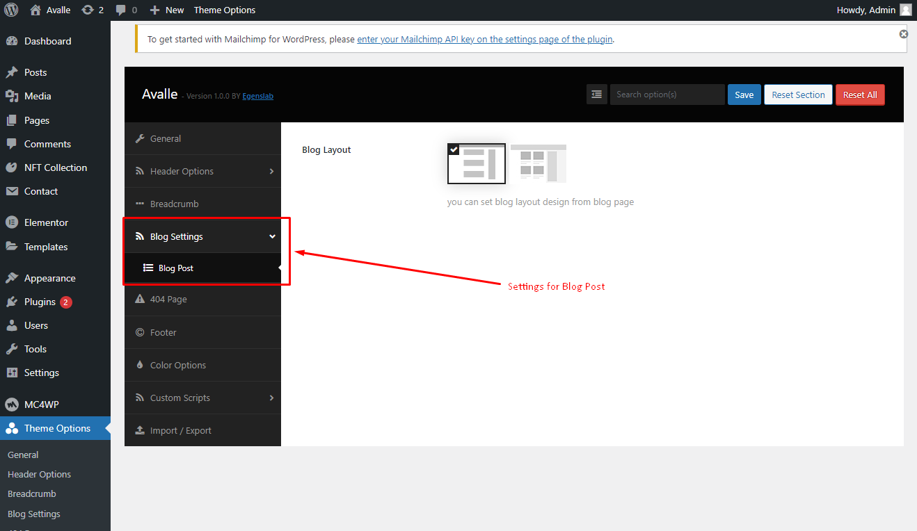Open Blog Settings in the admin submenu

(x=34, y=514)
